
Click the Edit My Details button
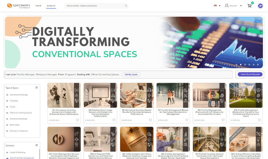click(131, 75)
